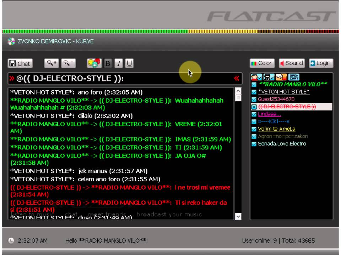The width and height of the screenshot is (341, 255).
Task: Select user Volim te AmeLa
Action: [277, 129]
